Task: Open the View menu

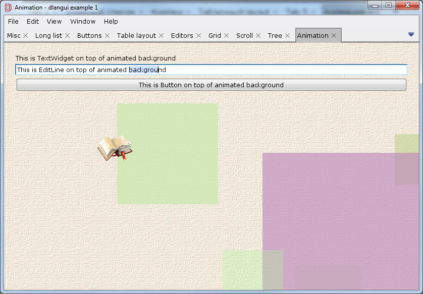Action: tap(54, 22)
